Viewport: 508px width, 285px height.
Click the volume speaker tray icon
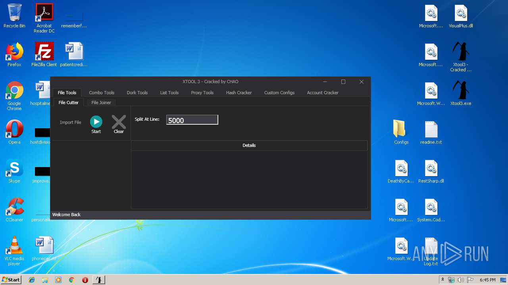point(460,280)
